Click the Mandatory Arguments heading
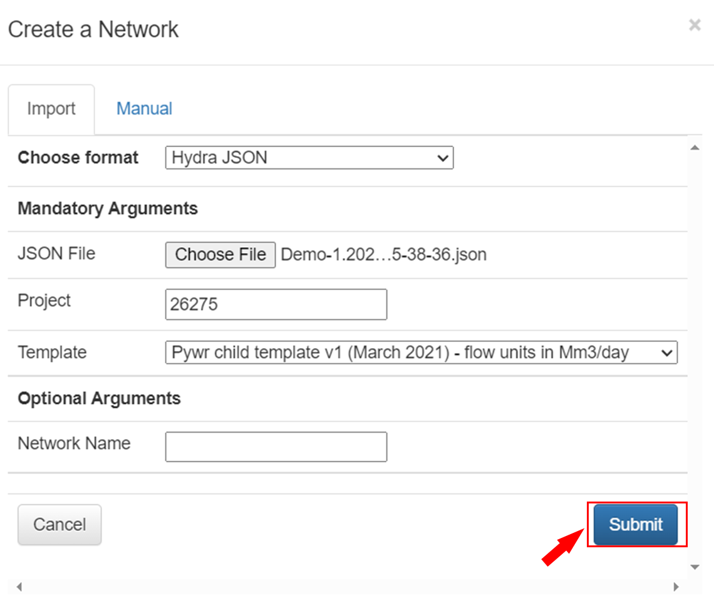This screenshot has height=603, width=714. [108, 209]
